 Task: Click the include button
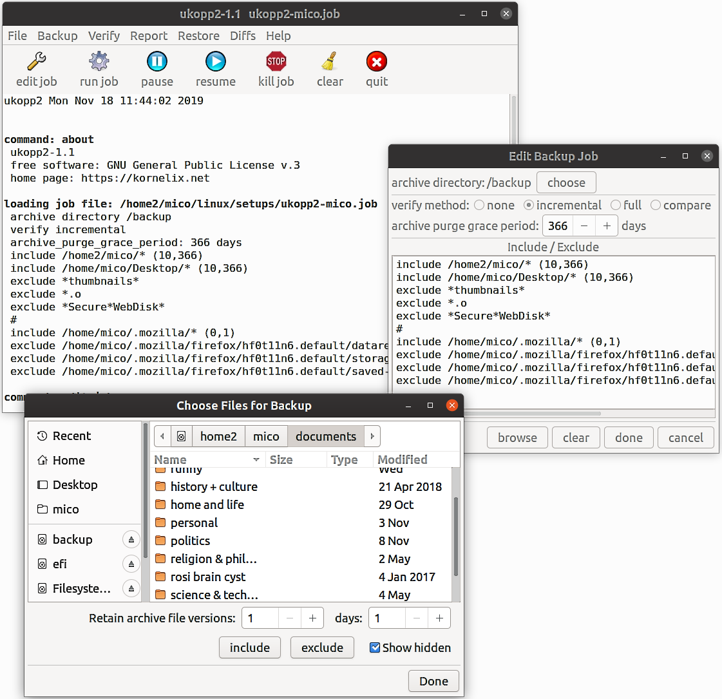[x=249, y=648]
